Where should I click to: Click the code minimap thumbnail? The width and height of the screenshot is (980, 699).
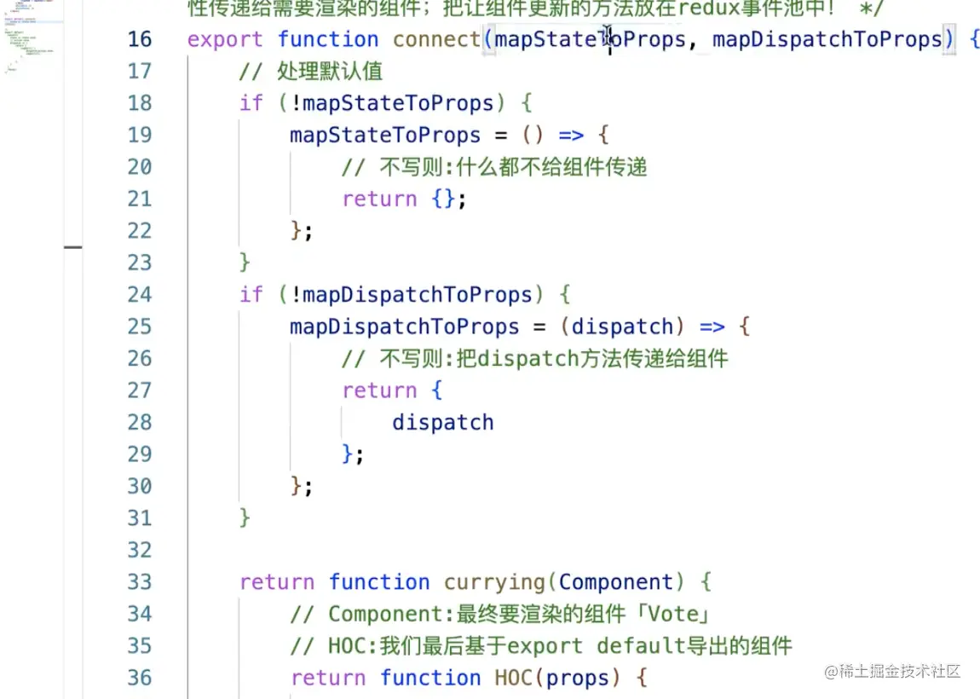(x=32, y=38)
